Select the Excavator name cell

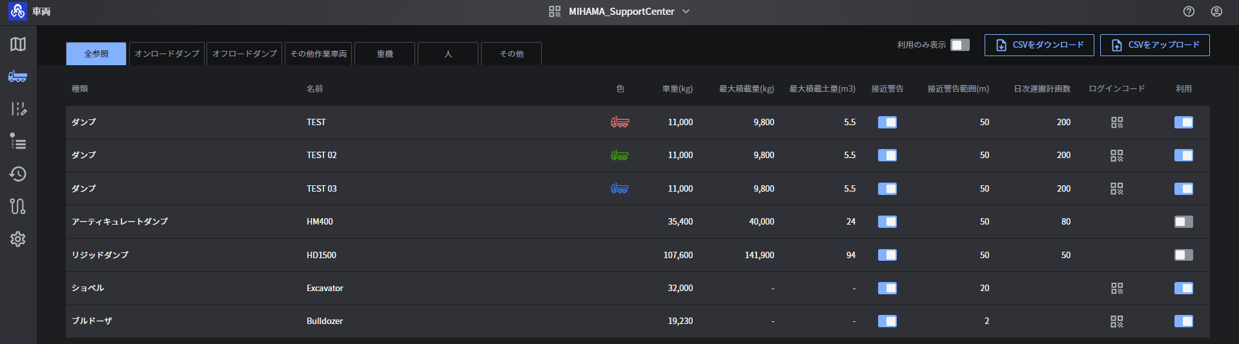point(325,288)
